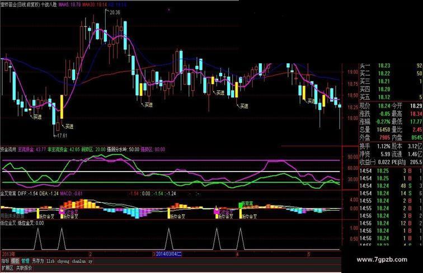The image size is (423, 273).
Task: Click the DIFF -1.54 value
Action: [x=28, y=193]
